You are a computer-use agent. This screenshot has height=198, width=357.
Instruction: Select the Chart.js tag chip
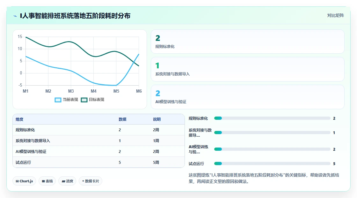[x=24, y=181]
